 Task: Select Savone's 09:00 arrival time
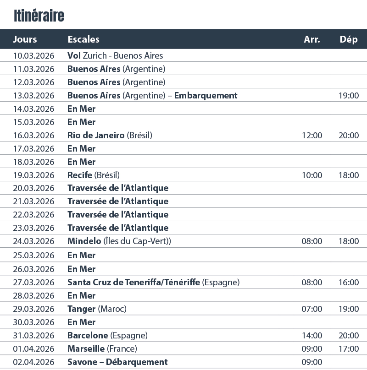[312, 362]
